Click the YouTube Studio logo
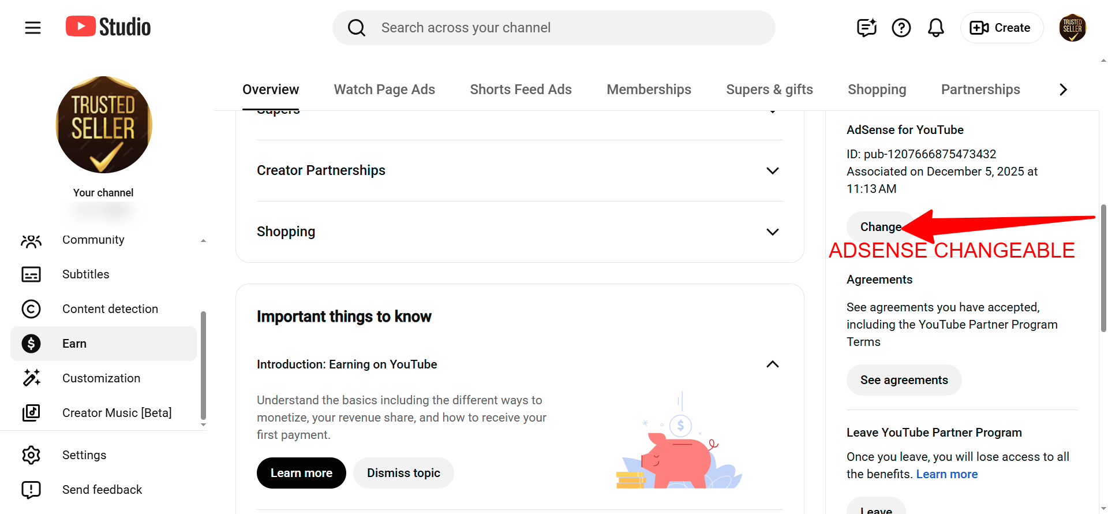This screenshot has width=1108, height=514. coord(108,27)
